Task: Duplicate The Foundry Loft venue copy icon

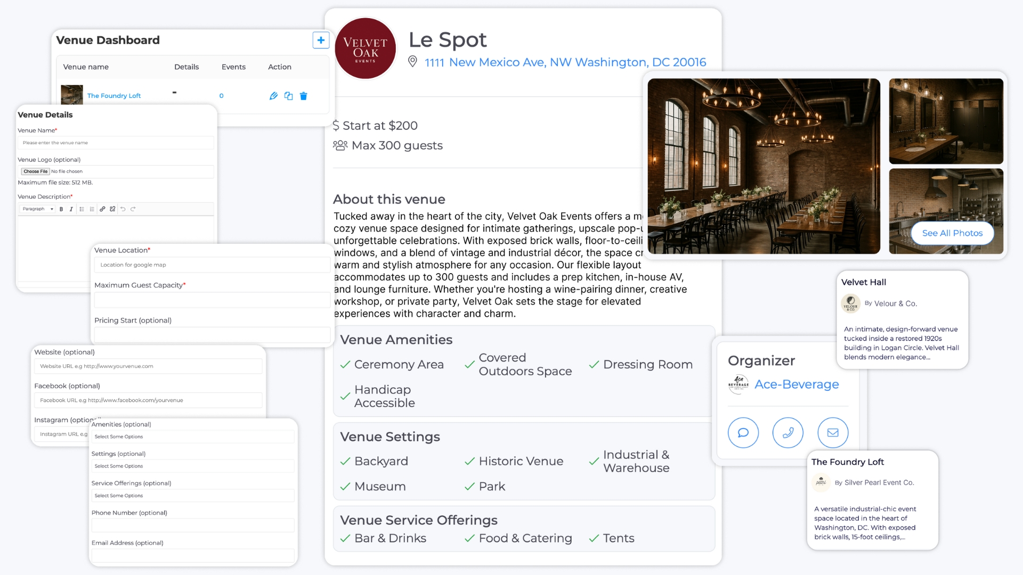Action: [288, 96]
